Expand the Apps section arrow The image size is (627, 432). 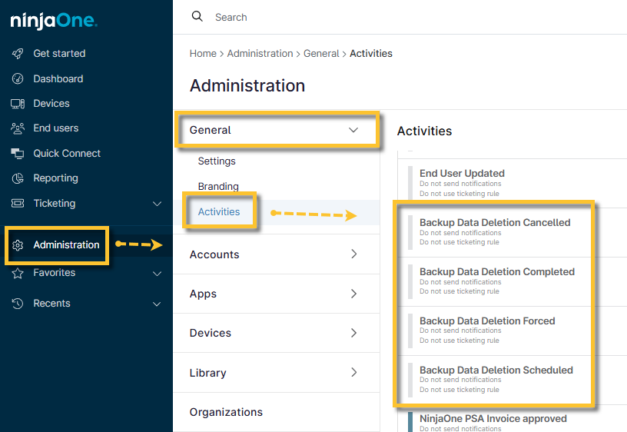coord(353,294)
